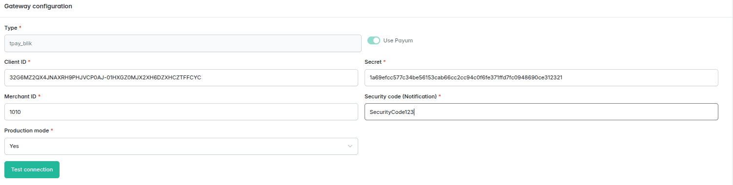Click the Security code (Notification) field
The height and width of the screenshot is (185, 733).
[x=541, y=111]
